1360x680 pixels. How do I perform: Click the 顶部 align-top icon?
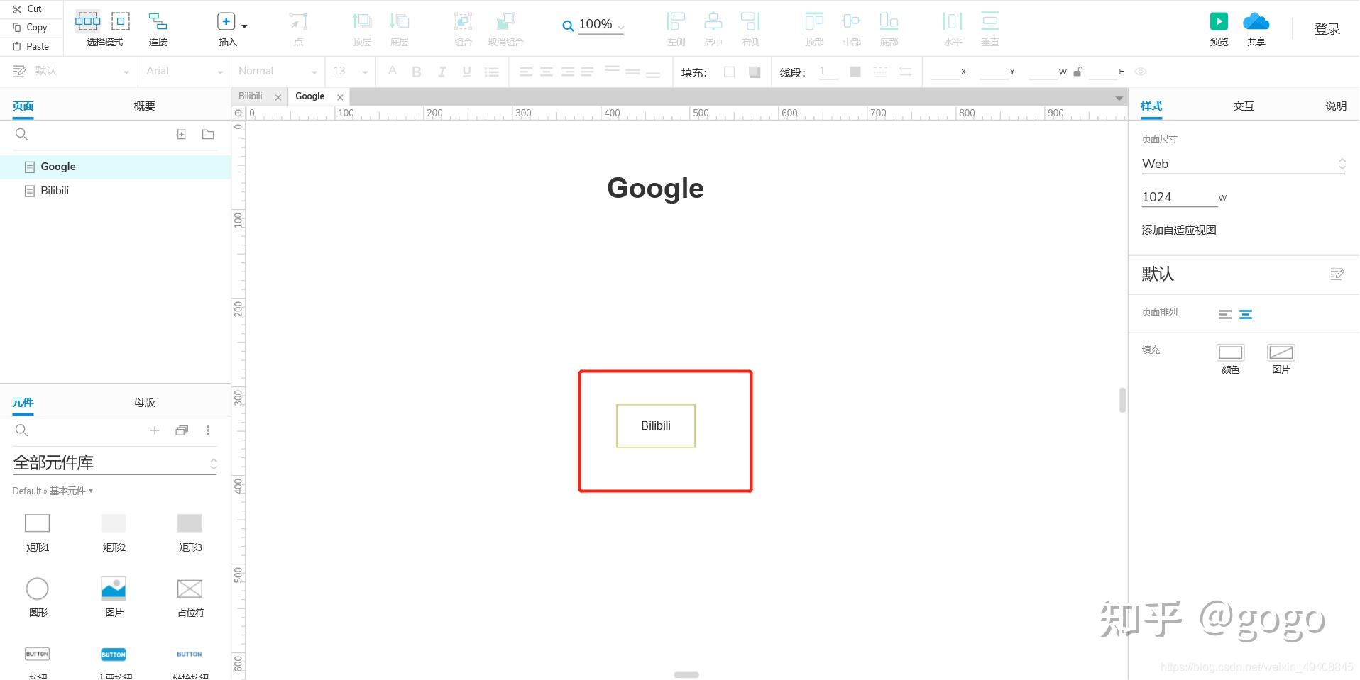pyautogui.click(x=814, y=22)
